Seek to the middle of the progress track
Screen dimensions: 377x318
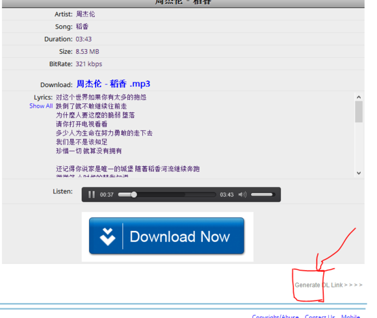167,195
